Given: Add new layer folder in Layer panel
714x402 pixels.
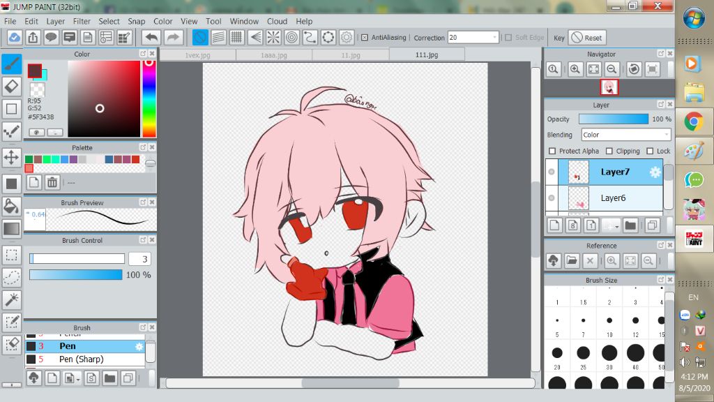Looking at the screenshot, I should click(630, 225).
